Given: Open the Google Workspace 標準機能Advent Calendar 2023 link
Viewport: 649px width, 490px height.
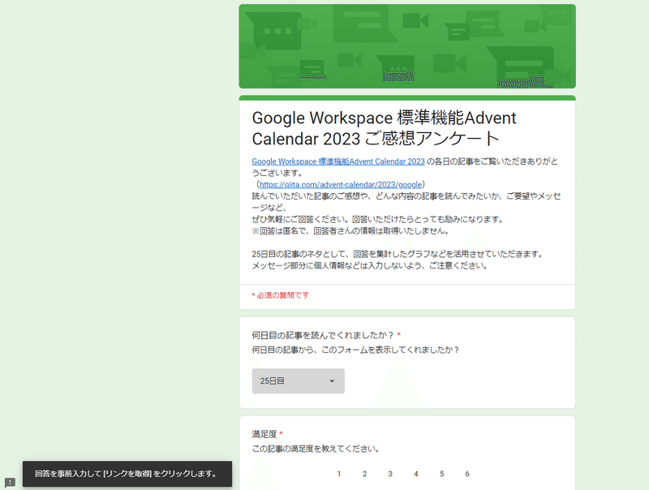Looking at the screenshot, I should (x=338, y=161).
